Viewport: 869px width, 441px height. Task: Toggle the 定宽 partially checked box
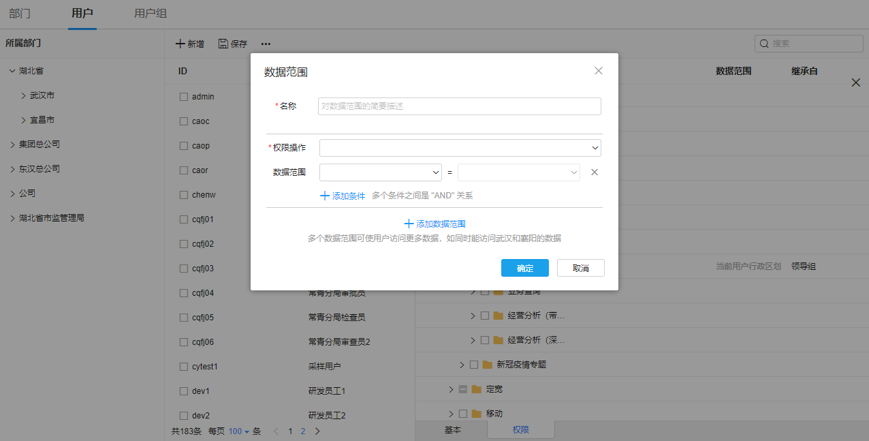[463, 389]
